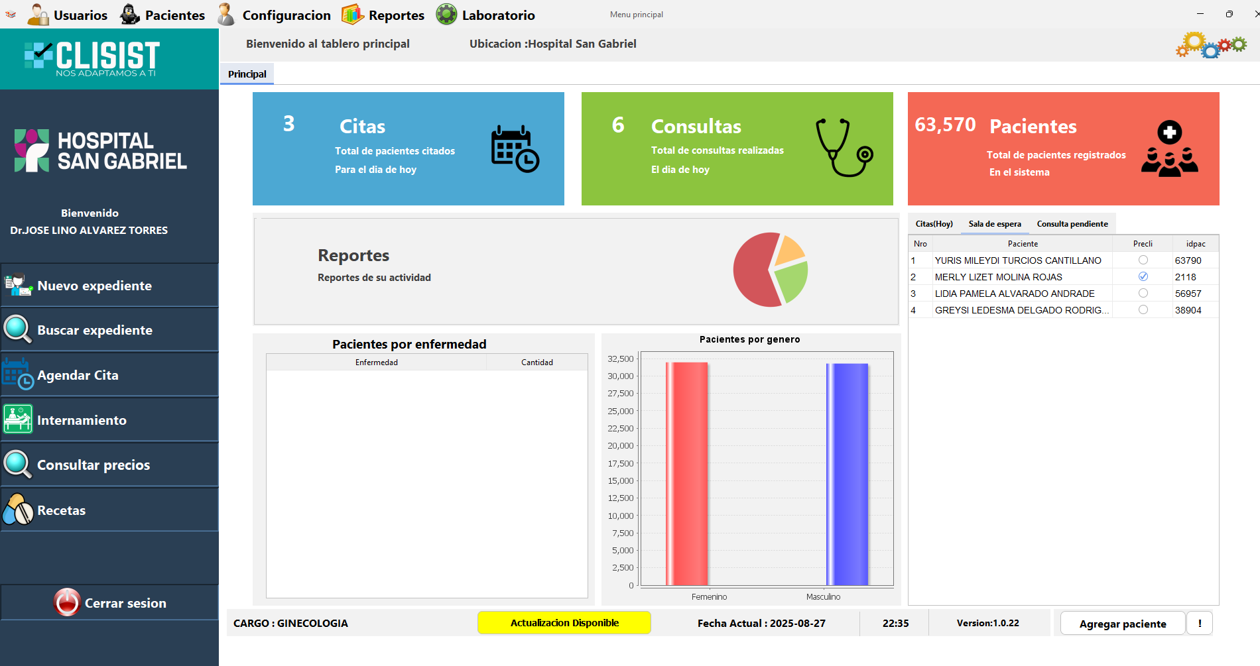This screenshot has width=1260, height=666.
Task: Click the Agregar paciente button
Action: pyautogui.click(x=1122, y=623)
